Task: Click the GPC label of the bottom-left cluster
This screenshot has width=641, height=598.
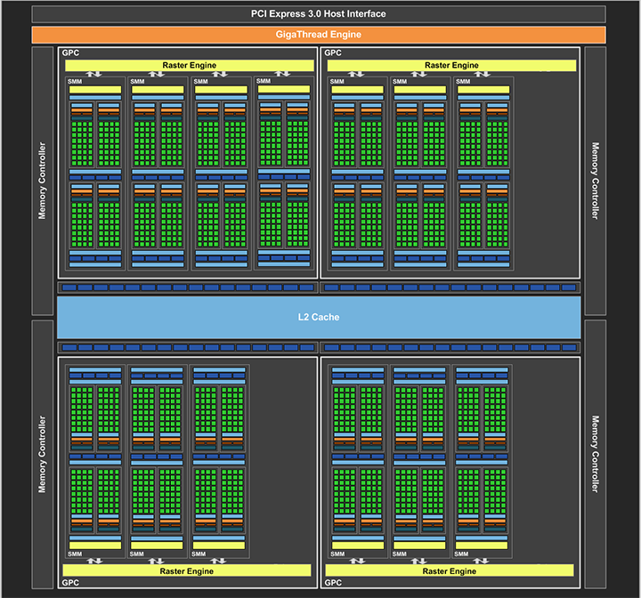Action: pyautogui.click(x=70, y=582)
